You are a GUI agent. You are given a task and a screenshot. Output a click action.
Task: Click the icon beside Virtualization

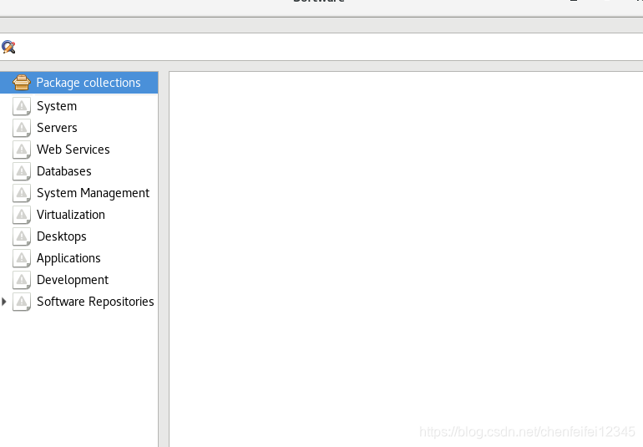(22, 215)
